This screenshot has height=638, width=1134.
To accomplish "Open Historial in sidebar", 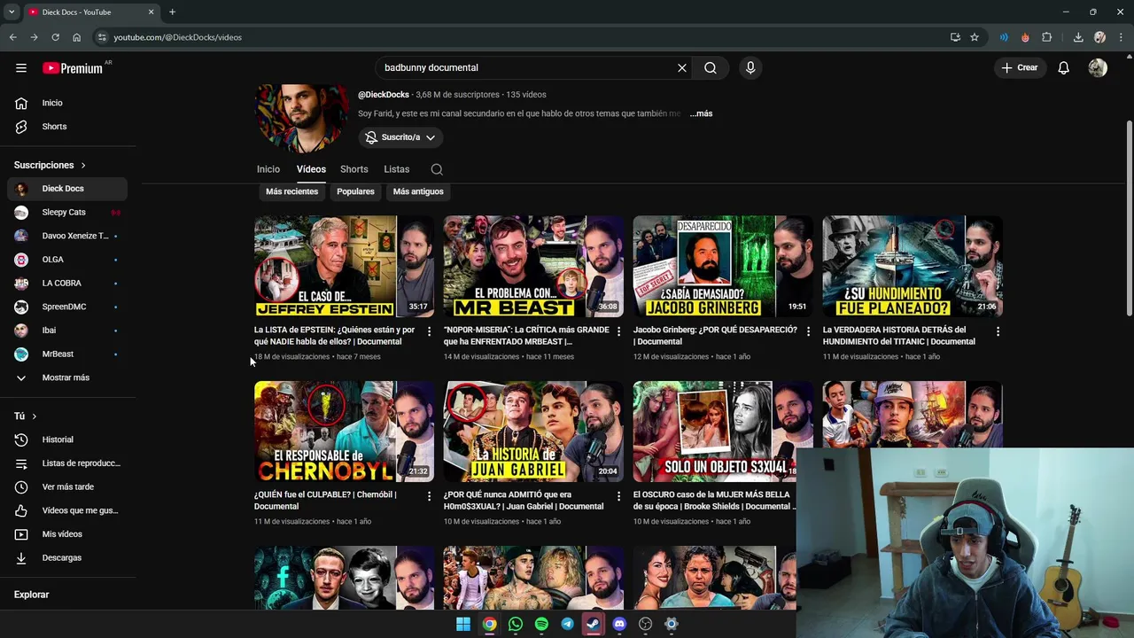I will pos(67,440).
